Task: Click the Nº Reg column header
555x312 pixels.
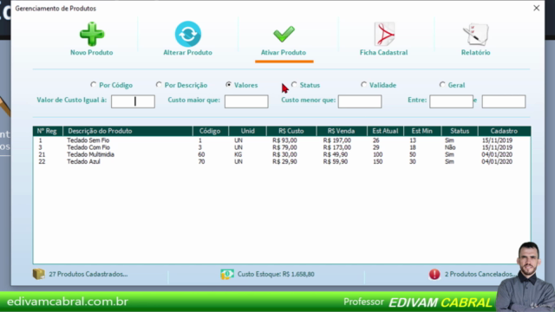Action: [48, 131]
